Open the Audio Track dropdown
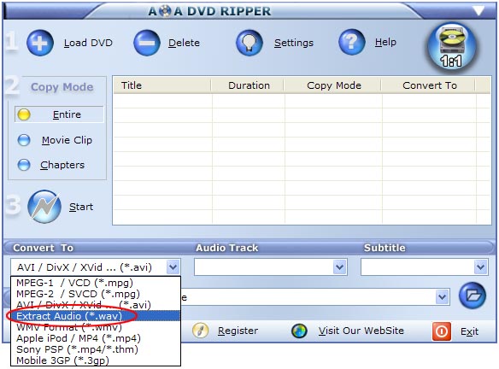 pyautogui.click(x=339, y=266)
